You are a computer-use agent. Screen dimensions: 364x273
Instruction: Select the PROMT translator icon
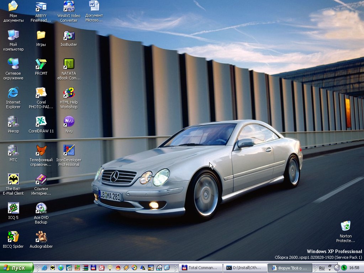pyautogui.click(x=41, y=64)
